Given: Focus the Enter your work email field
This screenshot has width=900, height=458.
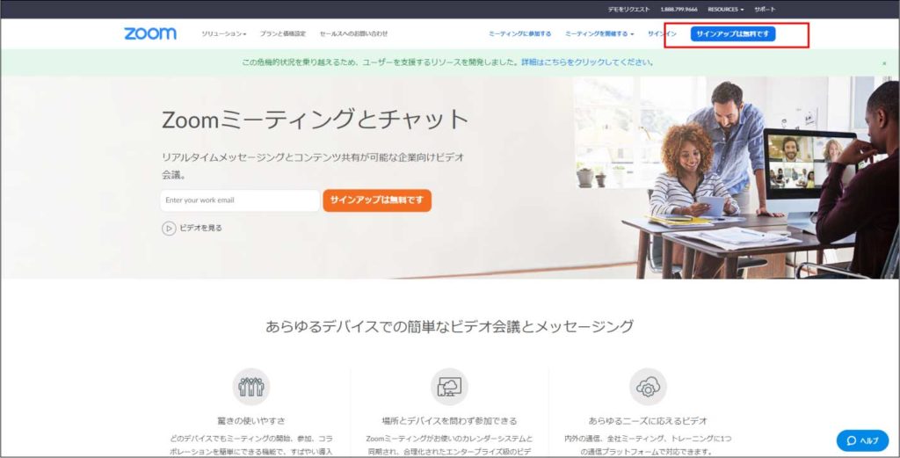Looking at the screenshot, I should (240, 200).
